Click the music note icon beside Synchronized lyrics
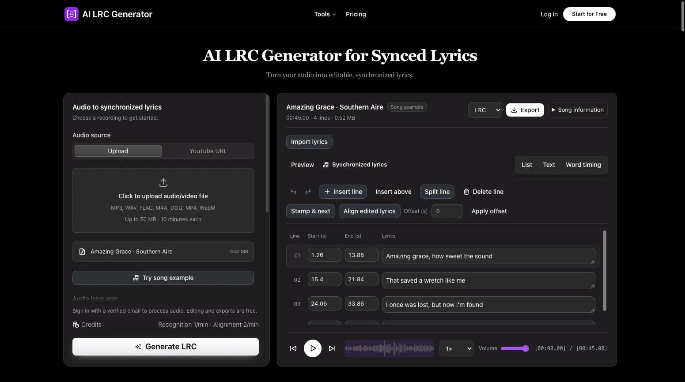This screenshot has width=685, height=382. click(x=326, y=165)
